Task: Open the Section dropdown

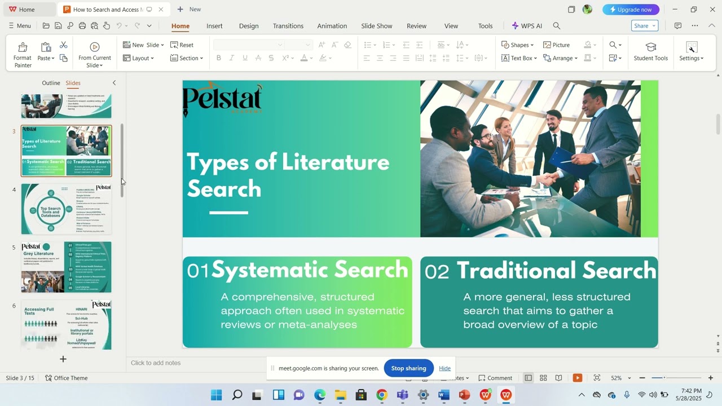Action: (187, 58)
